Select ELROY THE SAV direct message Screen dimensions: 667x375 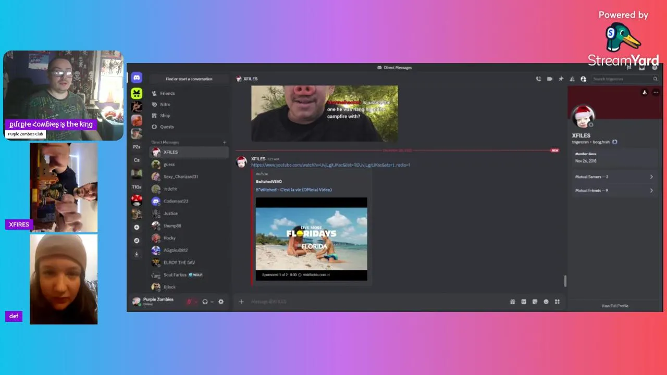tap(189, 262)
